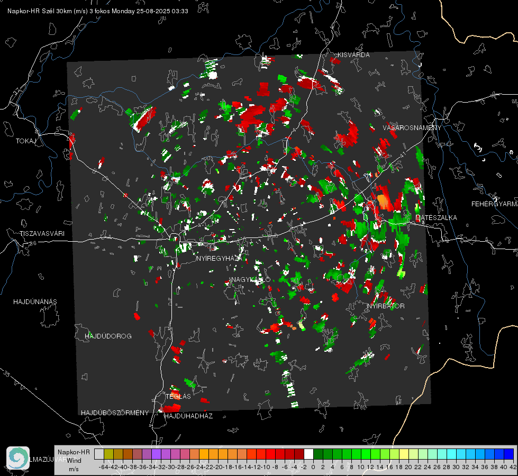Screen dimensions: 518x476
Task: Click the white swatch in wind legend
Action: [308, 454]
